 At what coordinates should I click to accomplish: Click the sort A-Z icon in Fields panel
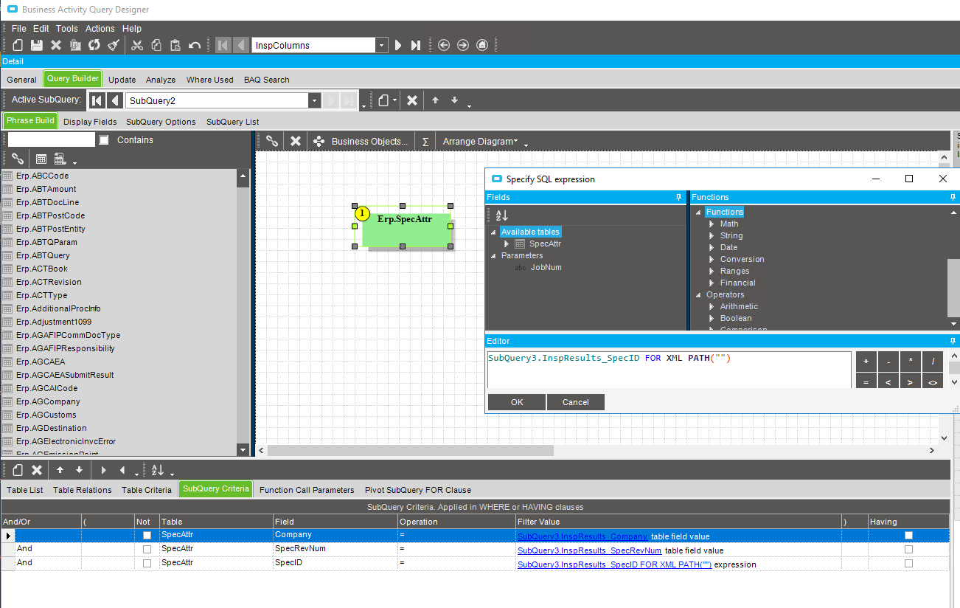coord(502,215)
